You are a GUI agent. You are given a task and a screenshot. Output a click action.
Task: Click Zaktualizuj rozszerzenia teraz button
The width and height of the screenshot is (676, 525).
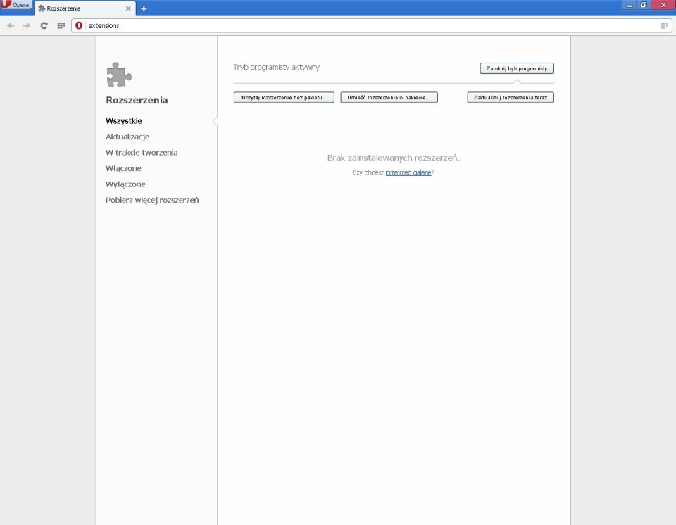(511, 97)
